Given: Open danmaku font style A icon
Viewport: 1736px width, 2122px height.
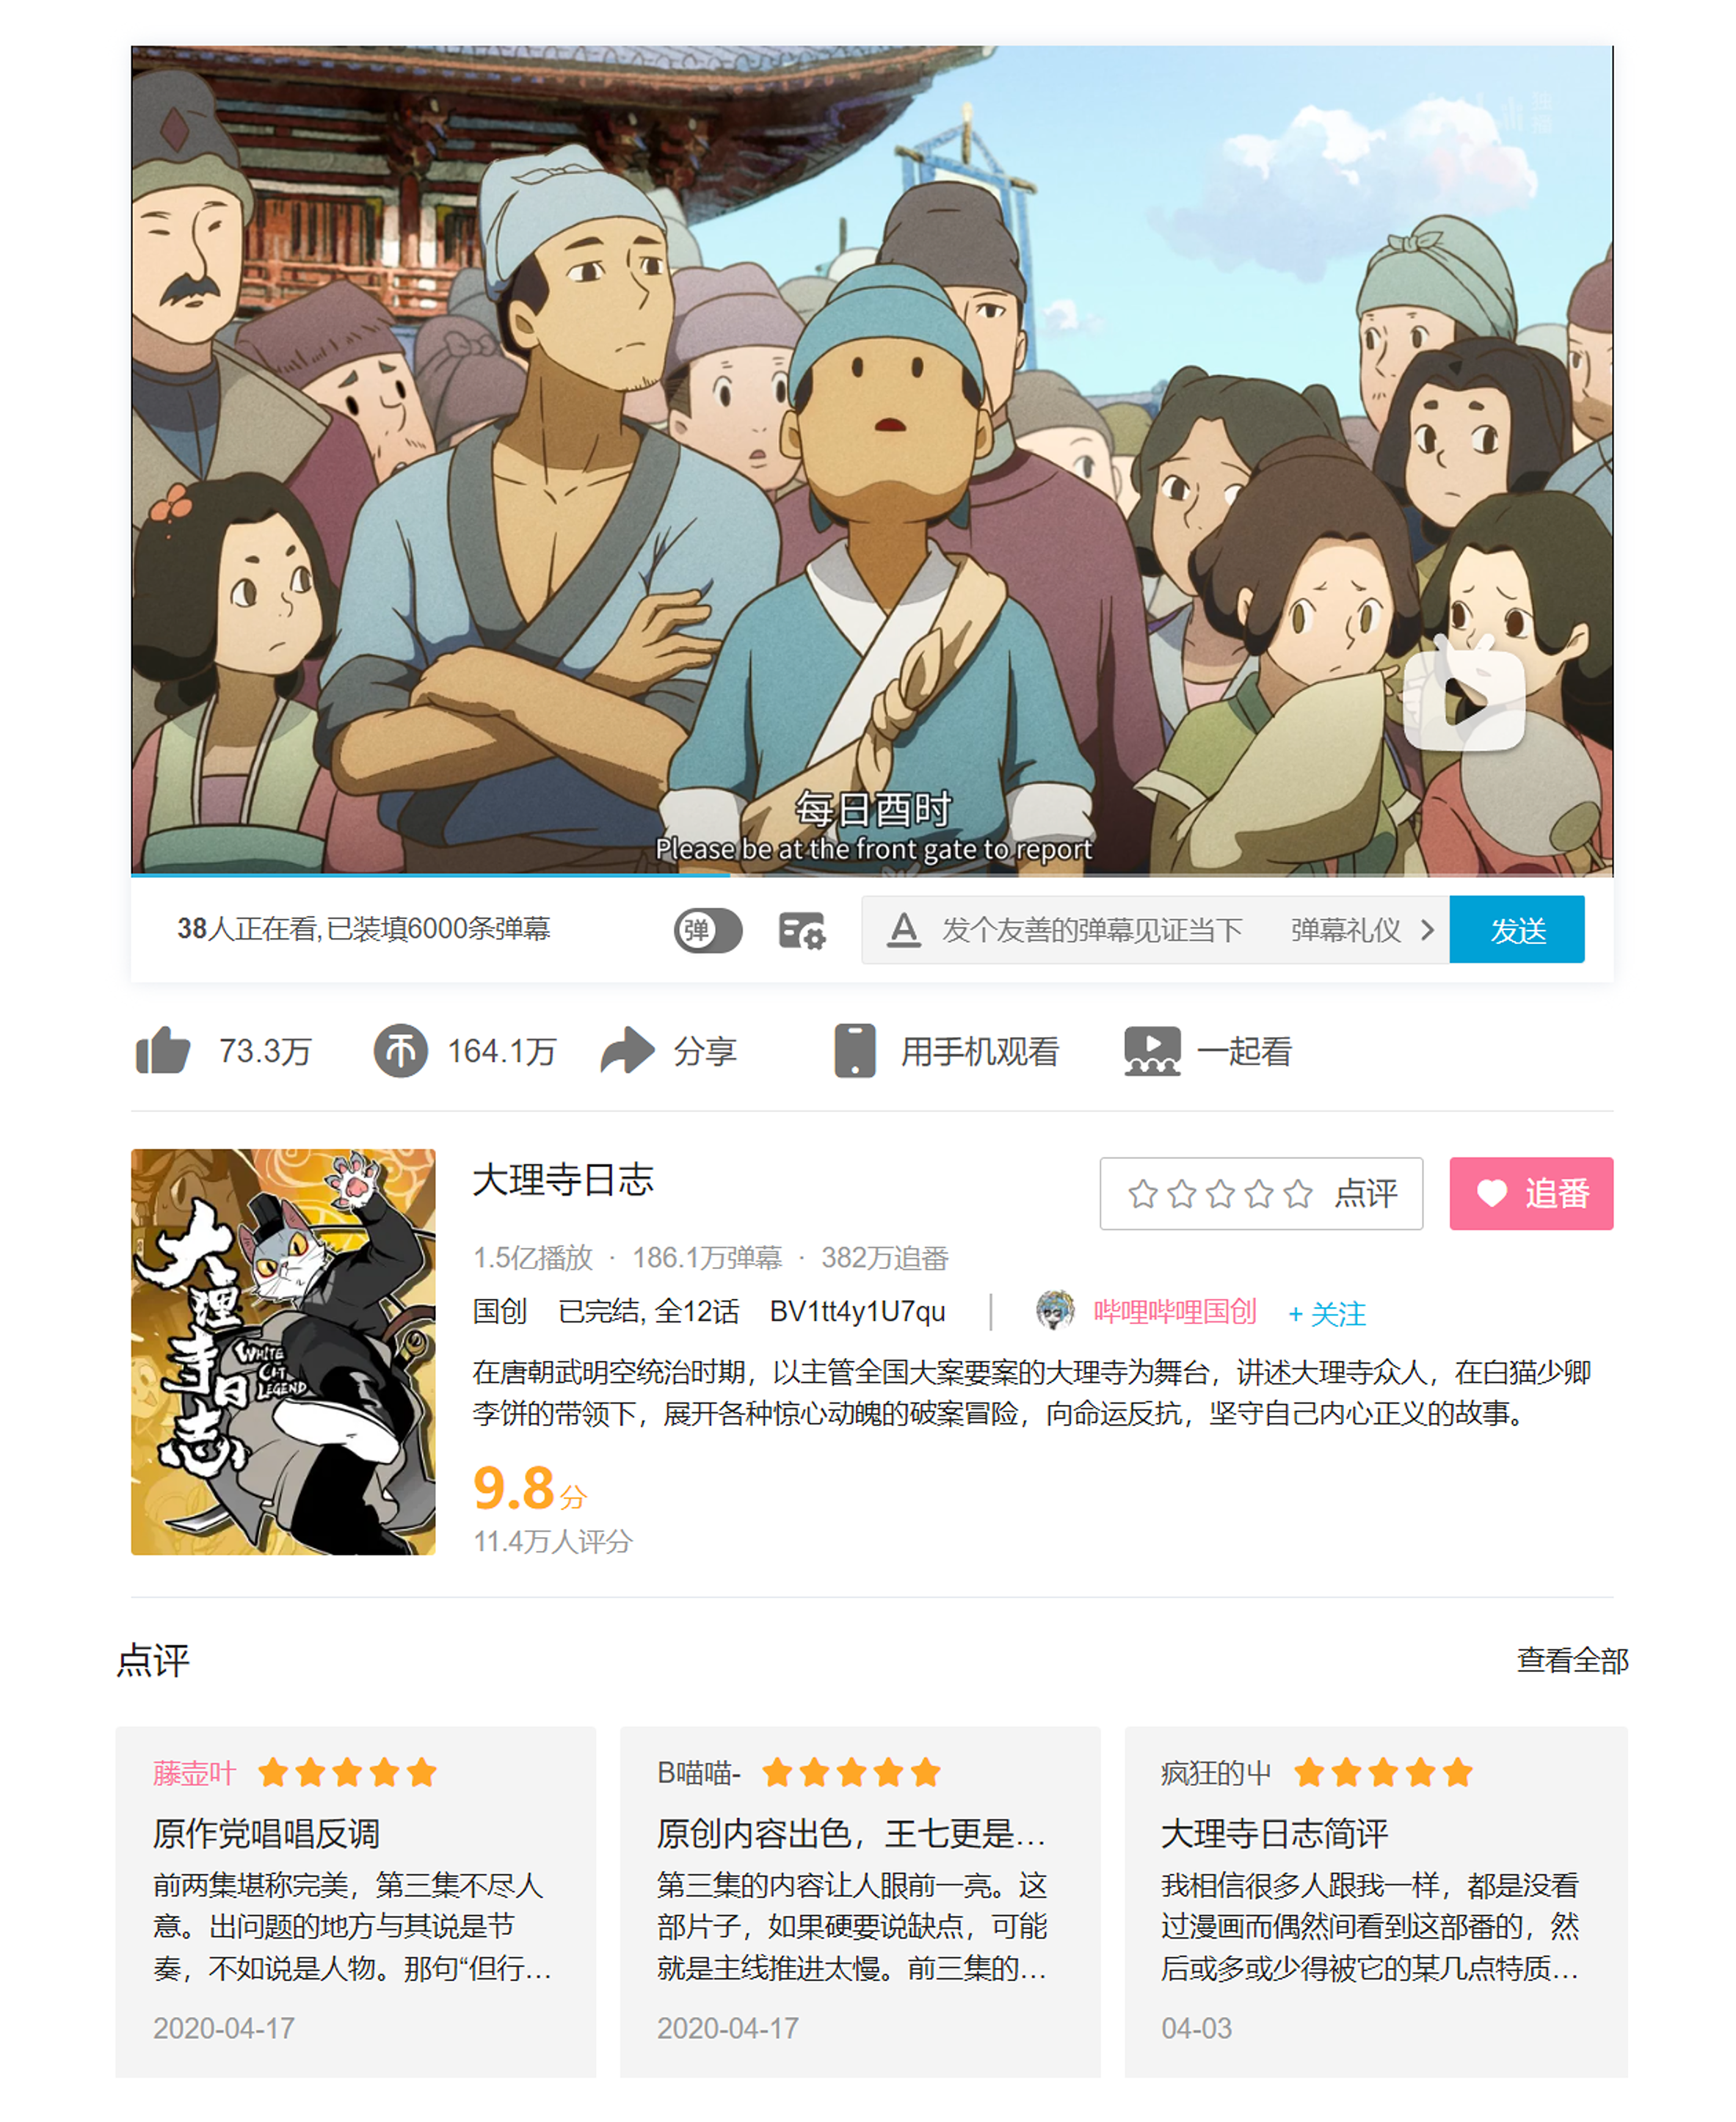Looking at the screenshot, I should [903, 930].
